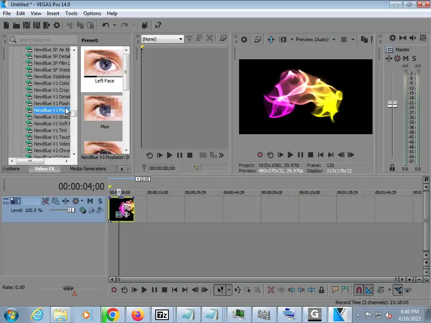Go to start in timeline transport
Viewport: 431px width, 323px height.
(x=175, y=290)
